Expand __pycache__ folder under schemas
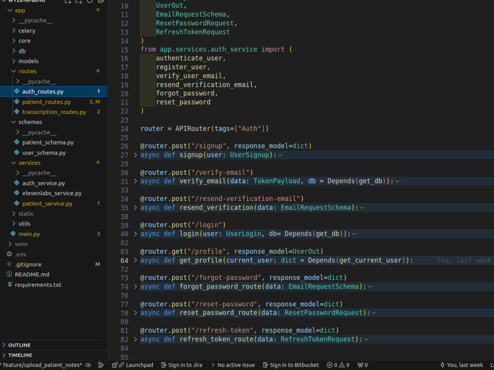494x370 pixels. pos(18,132)
